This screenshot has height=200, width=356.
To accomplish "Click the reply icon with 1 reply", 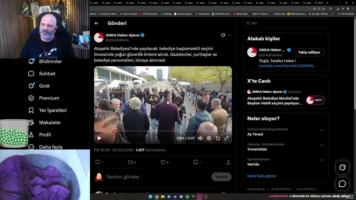I will pyautogui.click(x=99, y=162).
